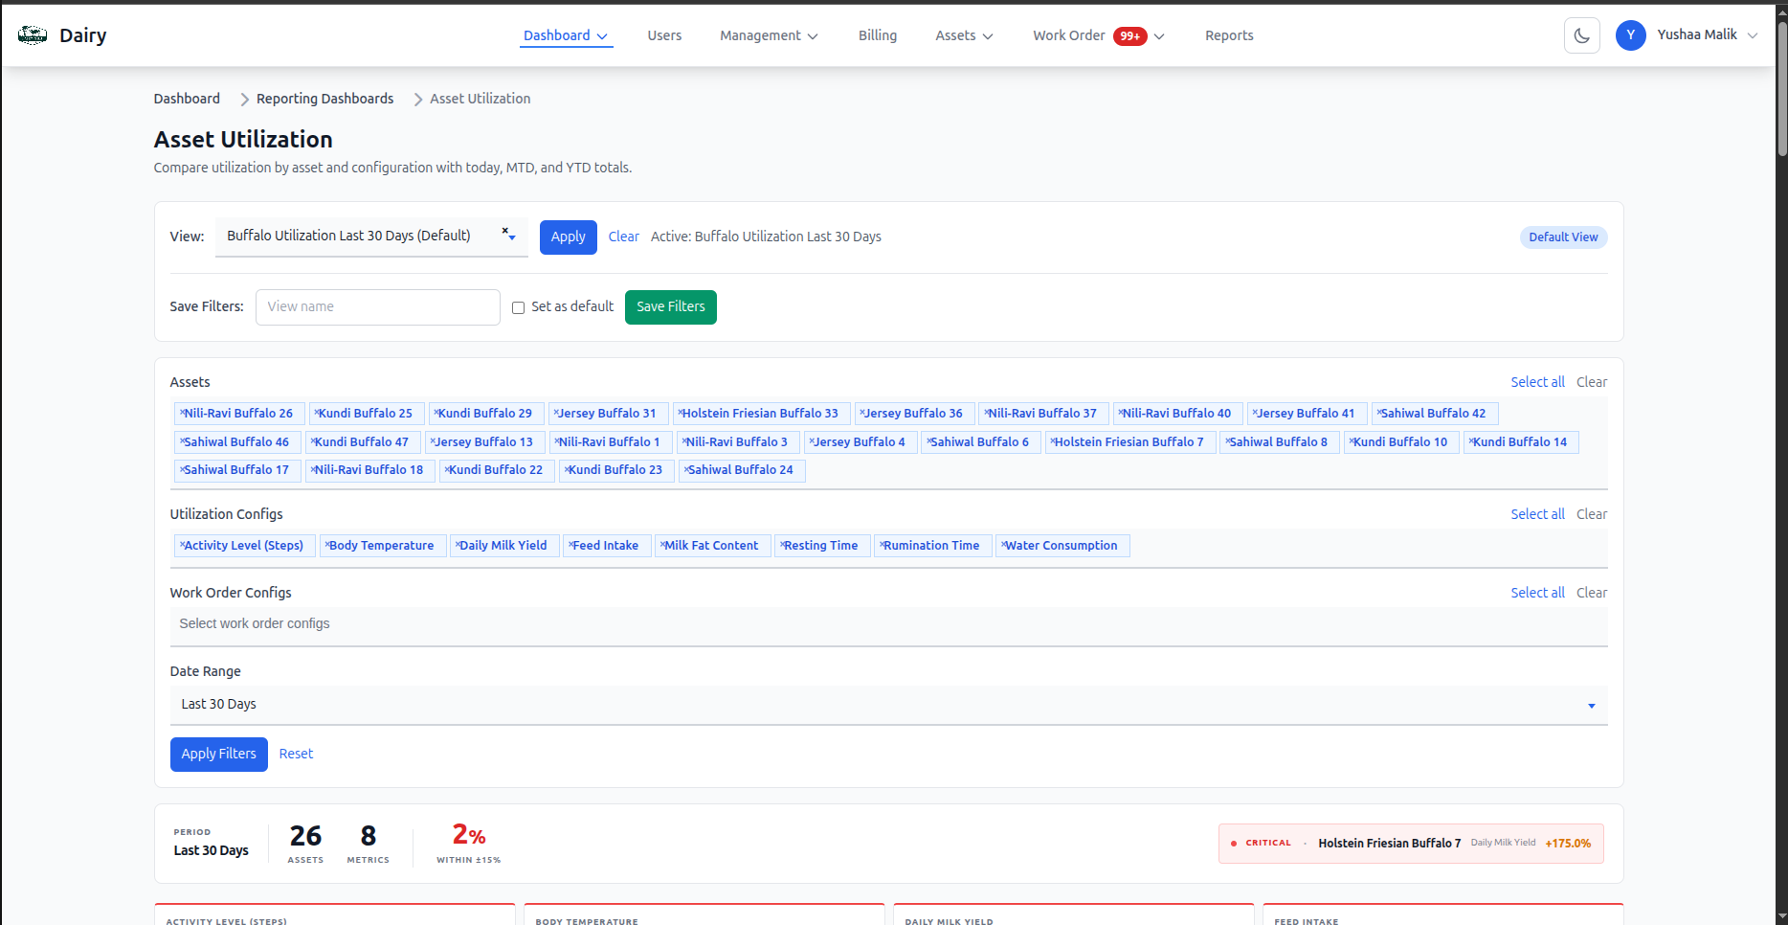
Task: Click 'Active: Buffalo Utilization Last 30 Days' text
Action: (766, 237)
